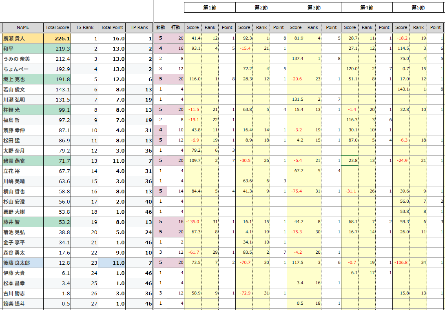Select the NAME column header
445x310 pixels.
tap(23, 28)
